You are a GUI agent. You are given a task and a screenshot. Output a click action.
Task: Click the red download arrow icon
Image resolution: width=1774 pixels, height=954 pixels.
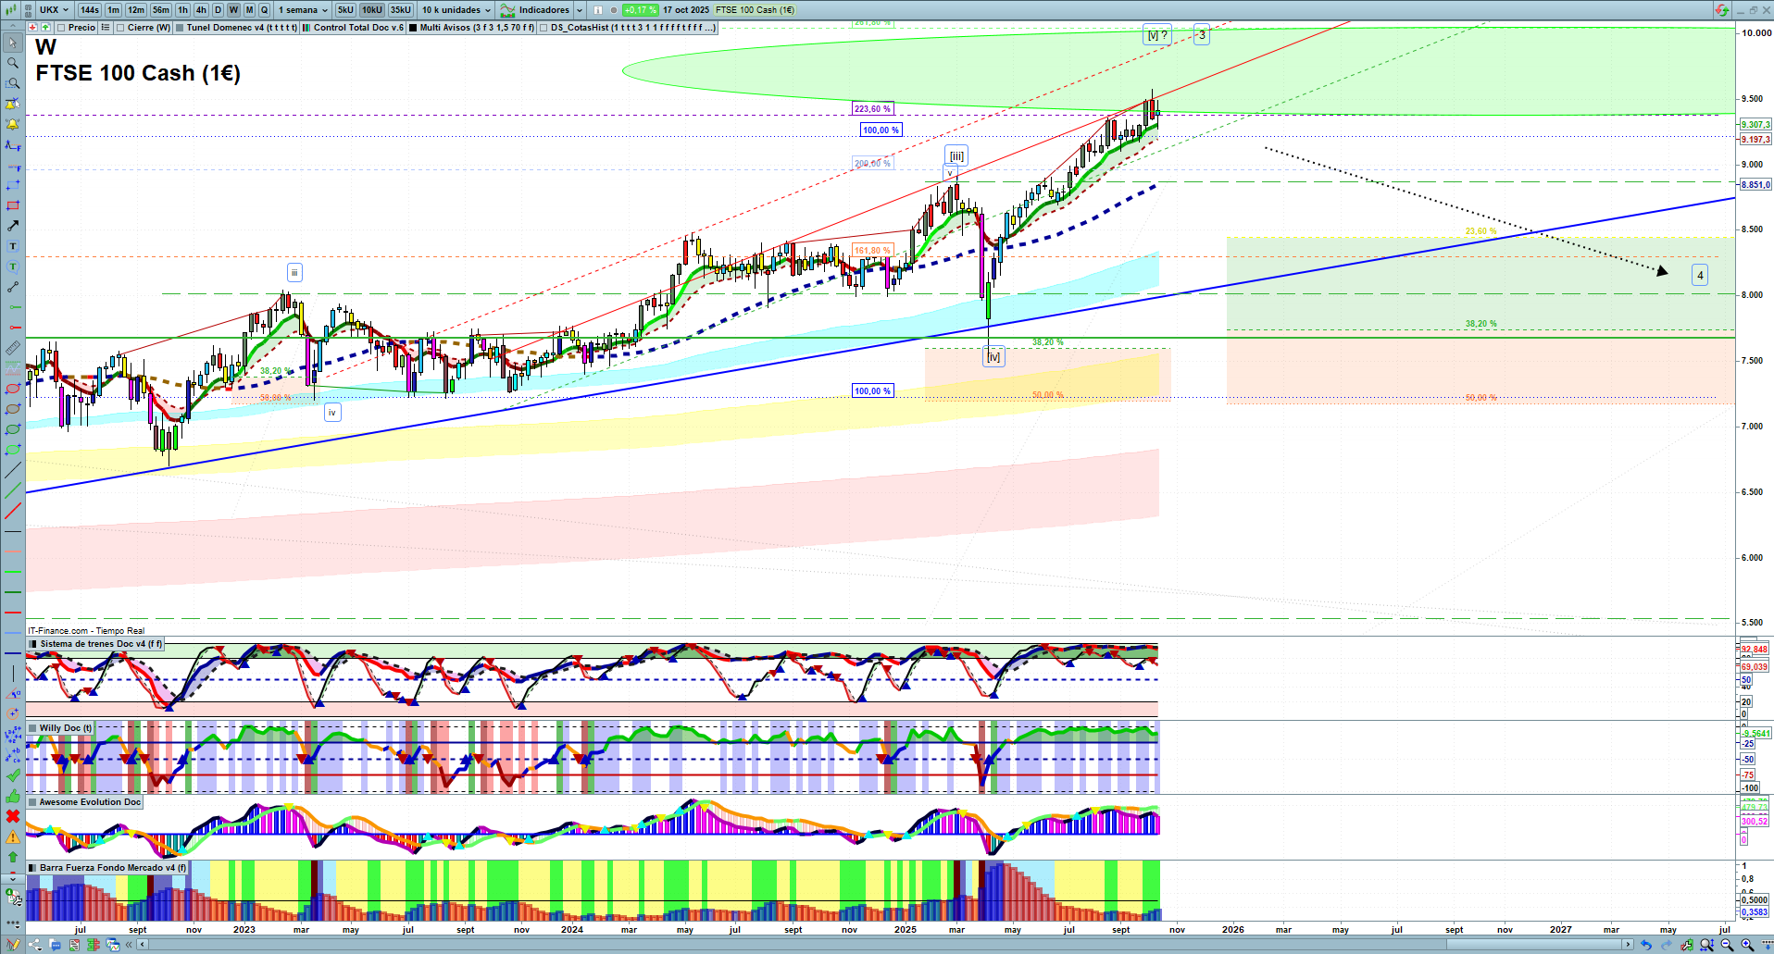click(32, 28)
